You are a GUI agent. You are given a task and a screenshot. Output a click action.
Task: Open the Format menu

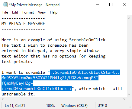[x=28, y=12]
